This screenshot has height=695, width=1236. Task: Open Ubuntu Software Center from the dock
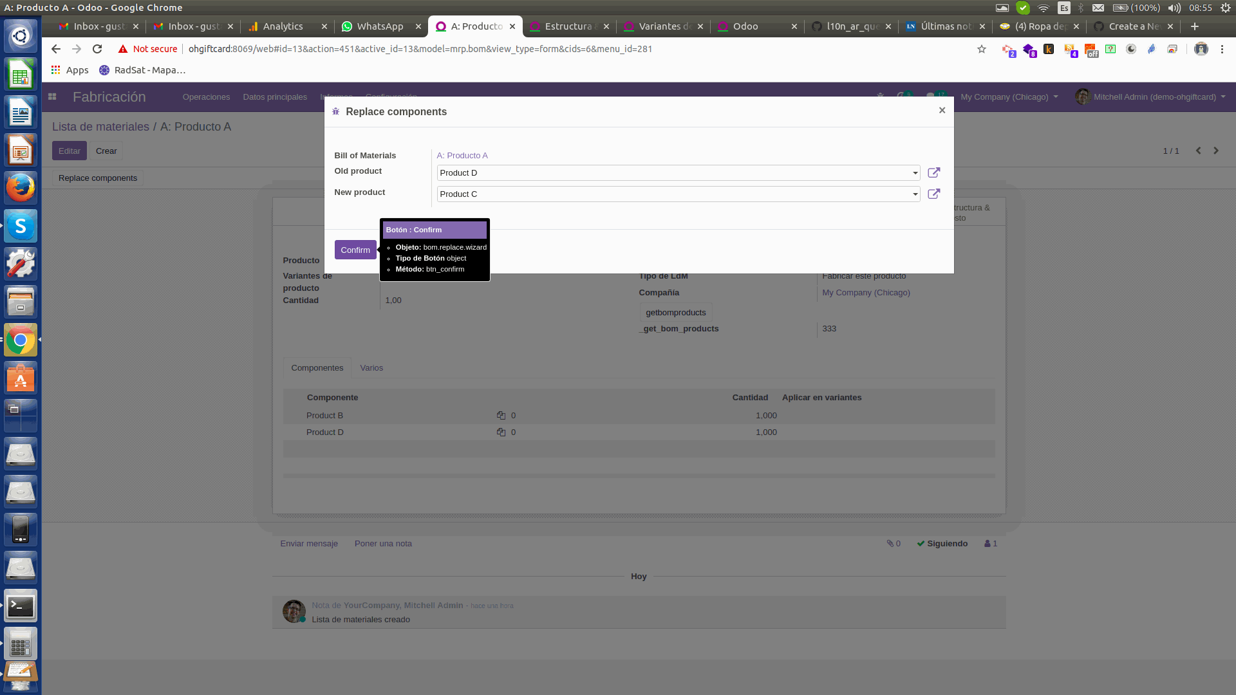[x=21, y=378]
